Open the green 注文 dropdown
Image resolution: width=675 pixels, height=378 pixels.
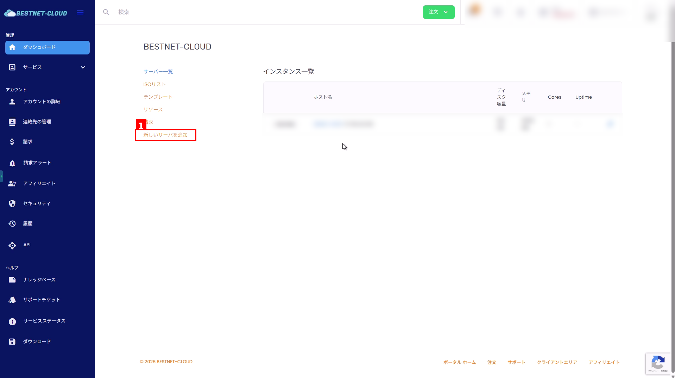tap(439, 12)
